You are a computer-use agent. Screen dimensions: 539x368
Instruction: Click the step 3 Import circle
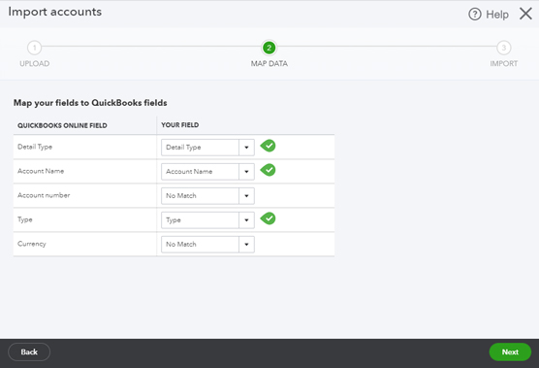coord(503,48)
